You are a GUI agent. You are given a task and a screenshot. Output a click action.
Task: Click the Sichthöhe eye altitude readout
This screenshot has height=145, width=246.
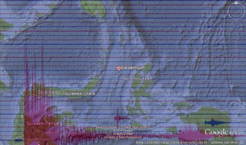(x=225, y=142)
